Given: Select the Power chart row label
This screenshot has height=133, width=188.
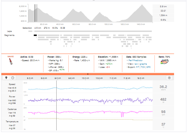Looking at the screenshot, I should [12, 97].
